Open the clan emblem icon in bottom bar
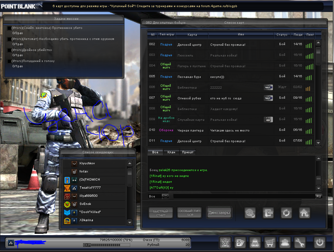This screenshot has height=252, width=334. click(225, 243)
